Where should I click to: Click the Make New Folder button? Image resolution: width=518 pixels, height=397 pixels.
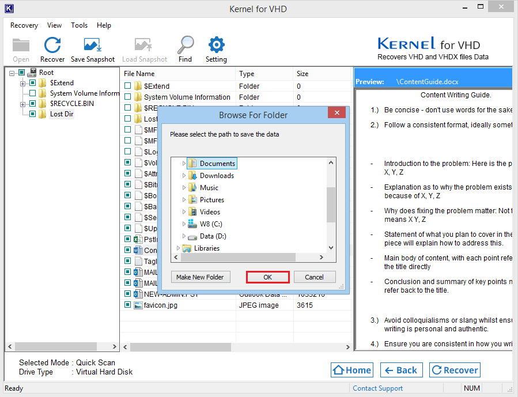(200, 277)
